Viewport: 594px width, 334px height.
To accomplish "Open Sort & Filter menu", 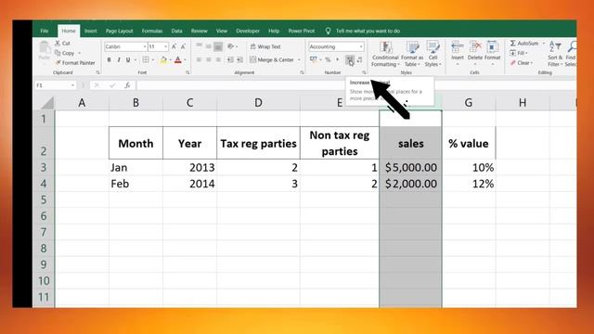I will (x=555, y=54).
